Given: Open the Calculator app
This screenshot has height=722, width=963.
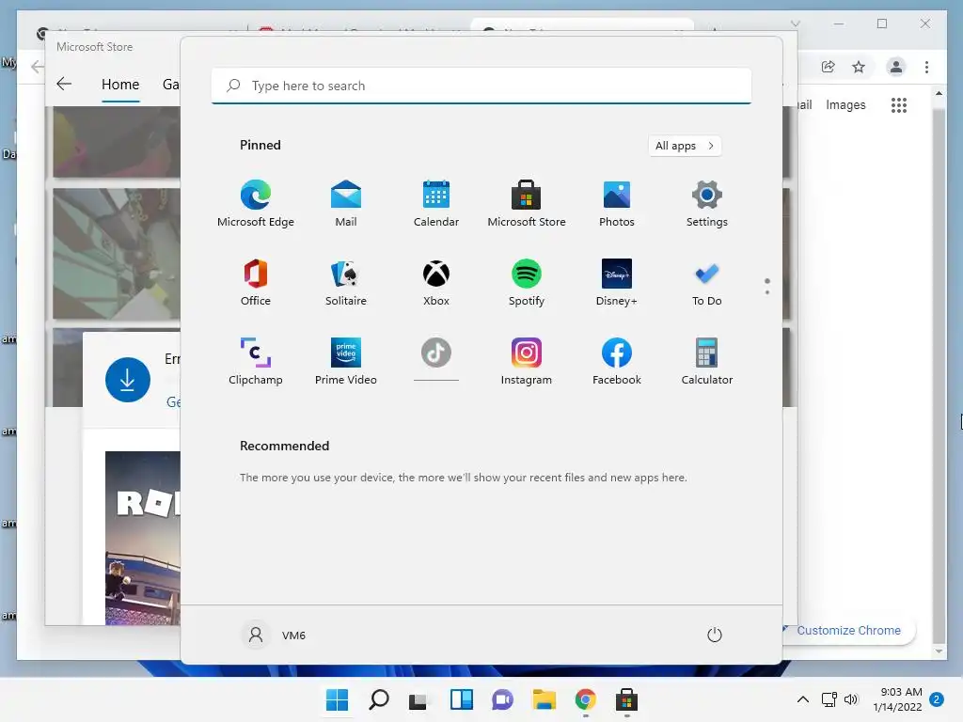Looking at the screenshot, I should pyautogui.click(x=707, y=362).
